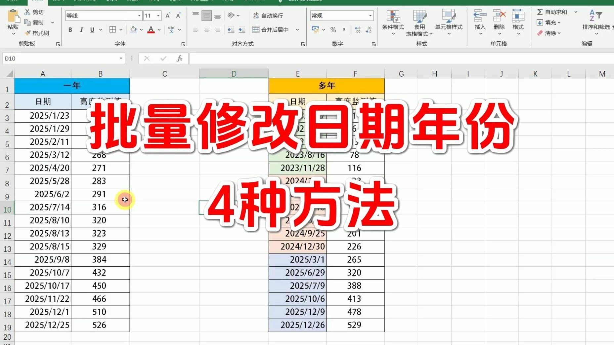The width and height of the screenshot is (614, 345).
Task: Open the Merge and Center dropdown arrow
Action: coord(297,30)
